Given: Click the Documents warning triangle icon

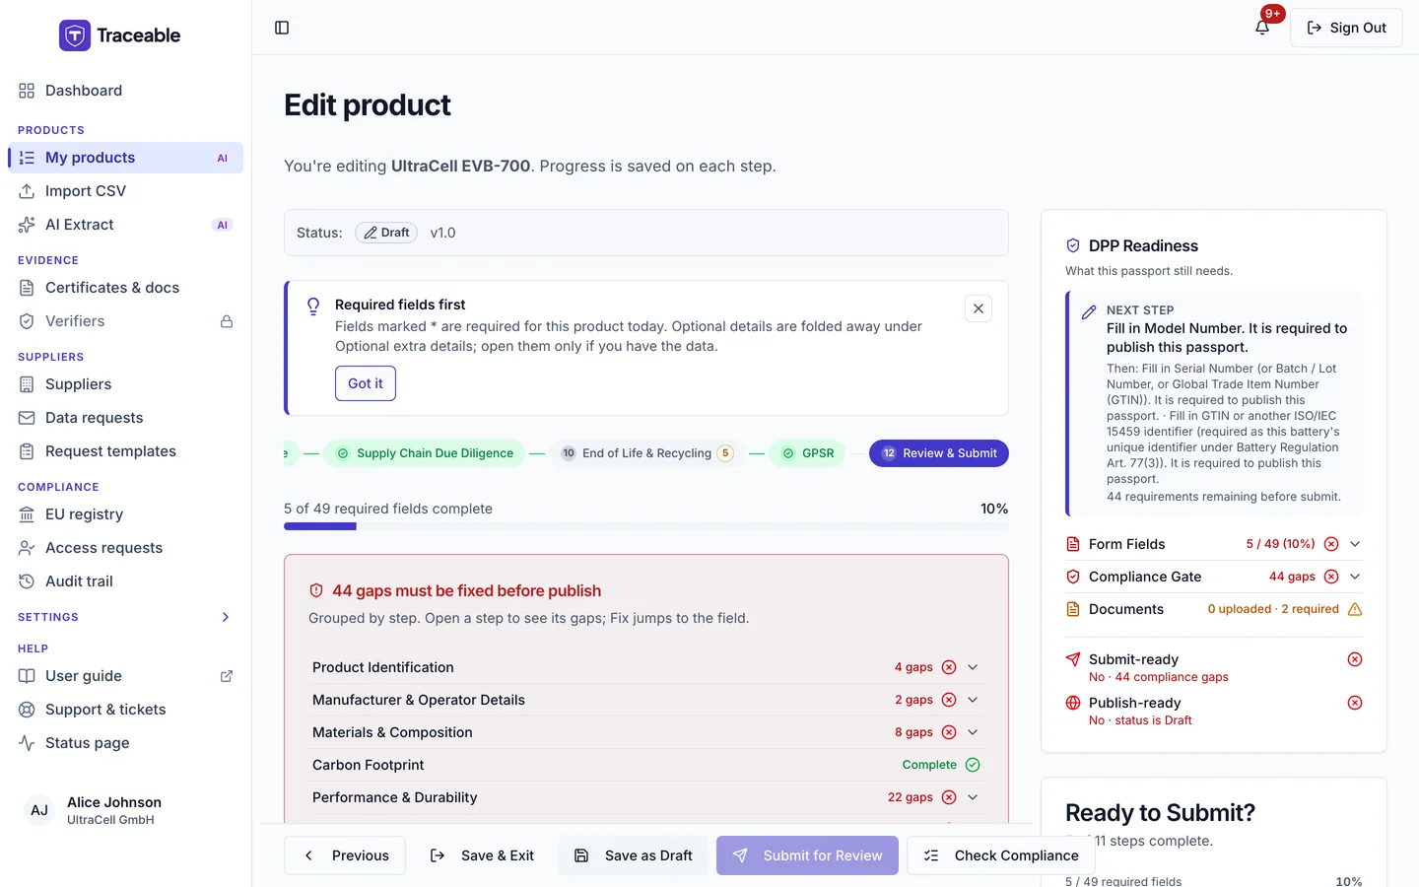Looking at the screenshot, I should tap(1355, 609).
